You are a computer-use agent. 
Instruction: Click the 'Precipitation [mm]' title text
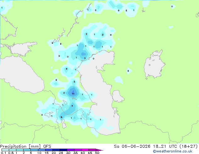[20, 146]
